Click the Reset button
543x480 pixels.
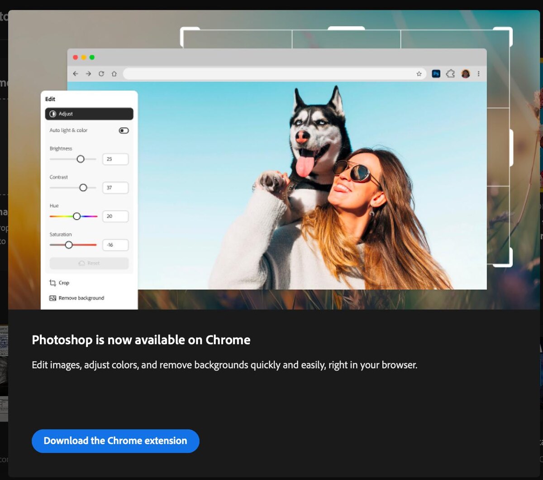click(x=89, y=263)
